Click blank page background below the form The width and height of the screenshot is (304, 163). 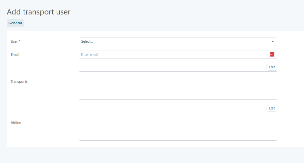[x=152, y=155]
